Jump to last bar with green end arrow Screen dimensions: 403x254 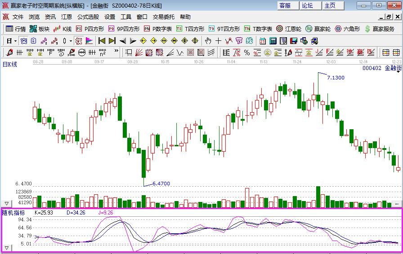pos(112,41)
